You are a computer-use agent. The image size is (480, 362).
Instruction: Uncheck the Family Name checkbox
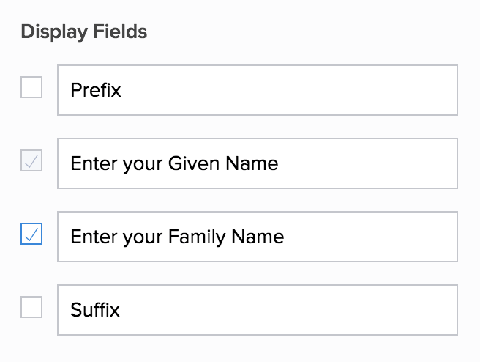pos(31,234)
